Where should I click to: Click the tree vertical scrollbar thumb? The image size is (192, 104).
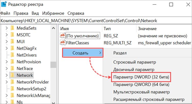pos(53,65)
